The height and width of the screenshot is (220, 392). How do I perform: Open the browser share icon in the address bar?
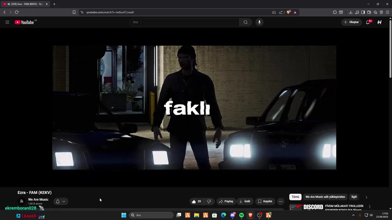point(281,12)
